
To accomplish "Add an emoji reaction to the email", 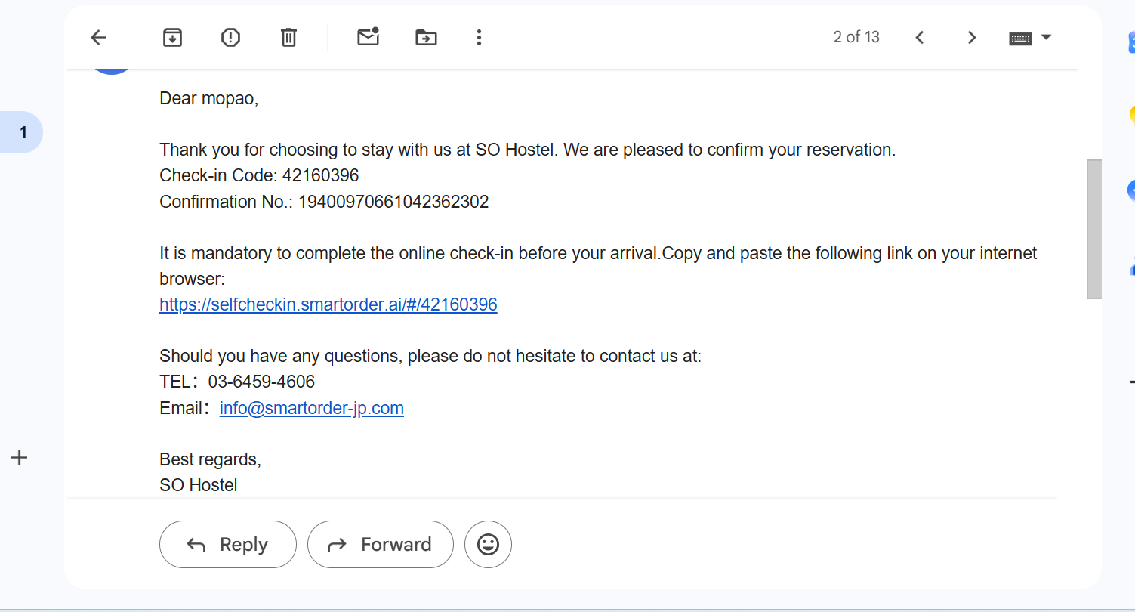I will (488, 544).
